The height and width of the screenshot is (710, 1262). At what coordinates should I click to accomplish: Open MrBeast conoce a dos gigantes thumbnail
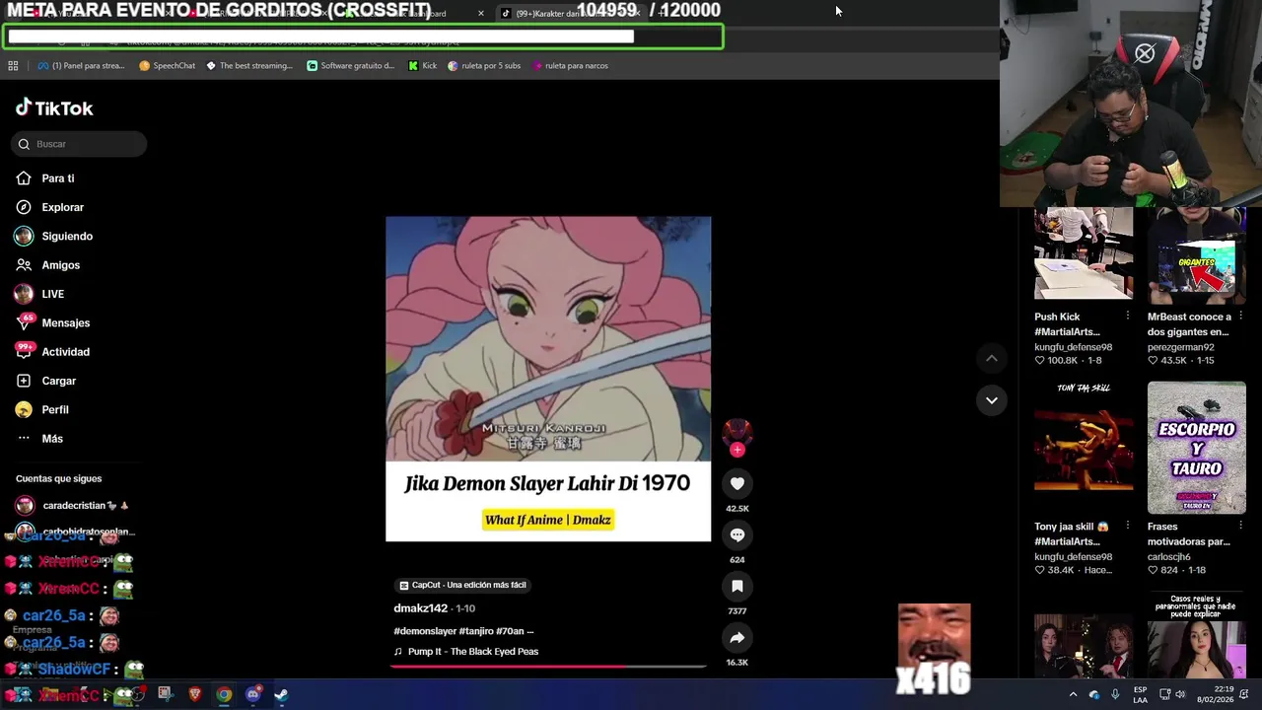coord(1196,253)
